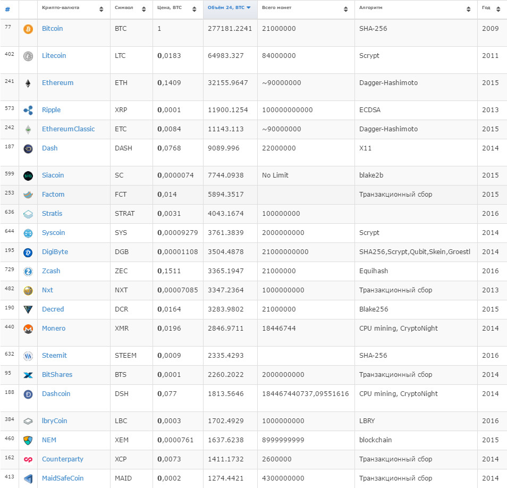Image resolution: width=507 pixels, height=488 pixels.
Task: Click the Nxt logo icon
Action: [x=28, y=291]
